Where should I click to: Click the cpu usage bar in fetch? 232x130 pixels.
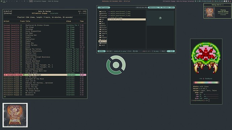click(x=211, y=94)
